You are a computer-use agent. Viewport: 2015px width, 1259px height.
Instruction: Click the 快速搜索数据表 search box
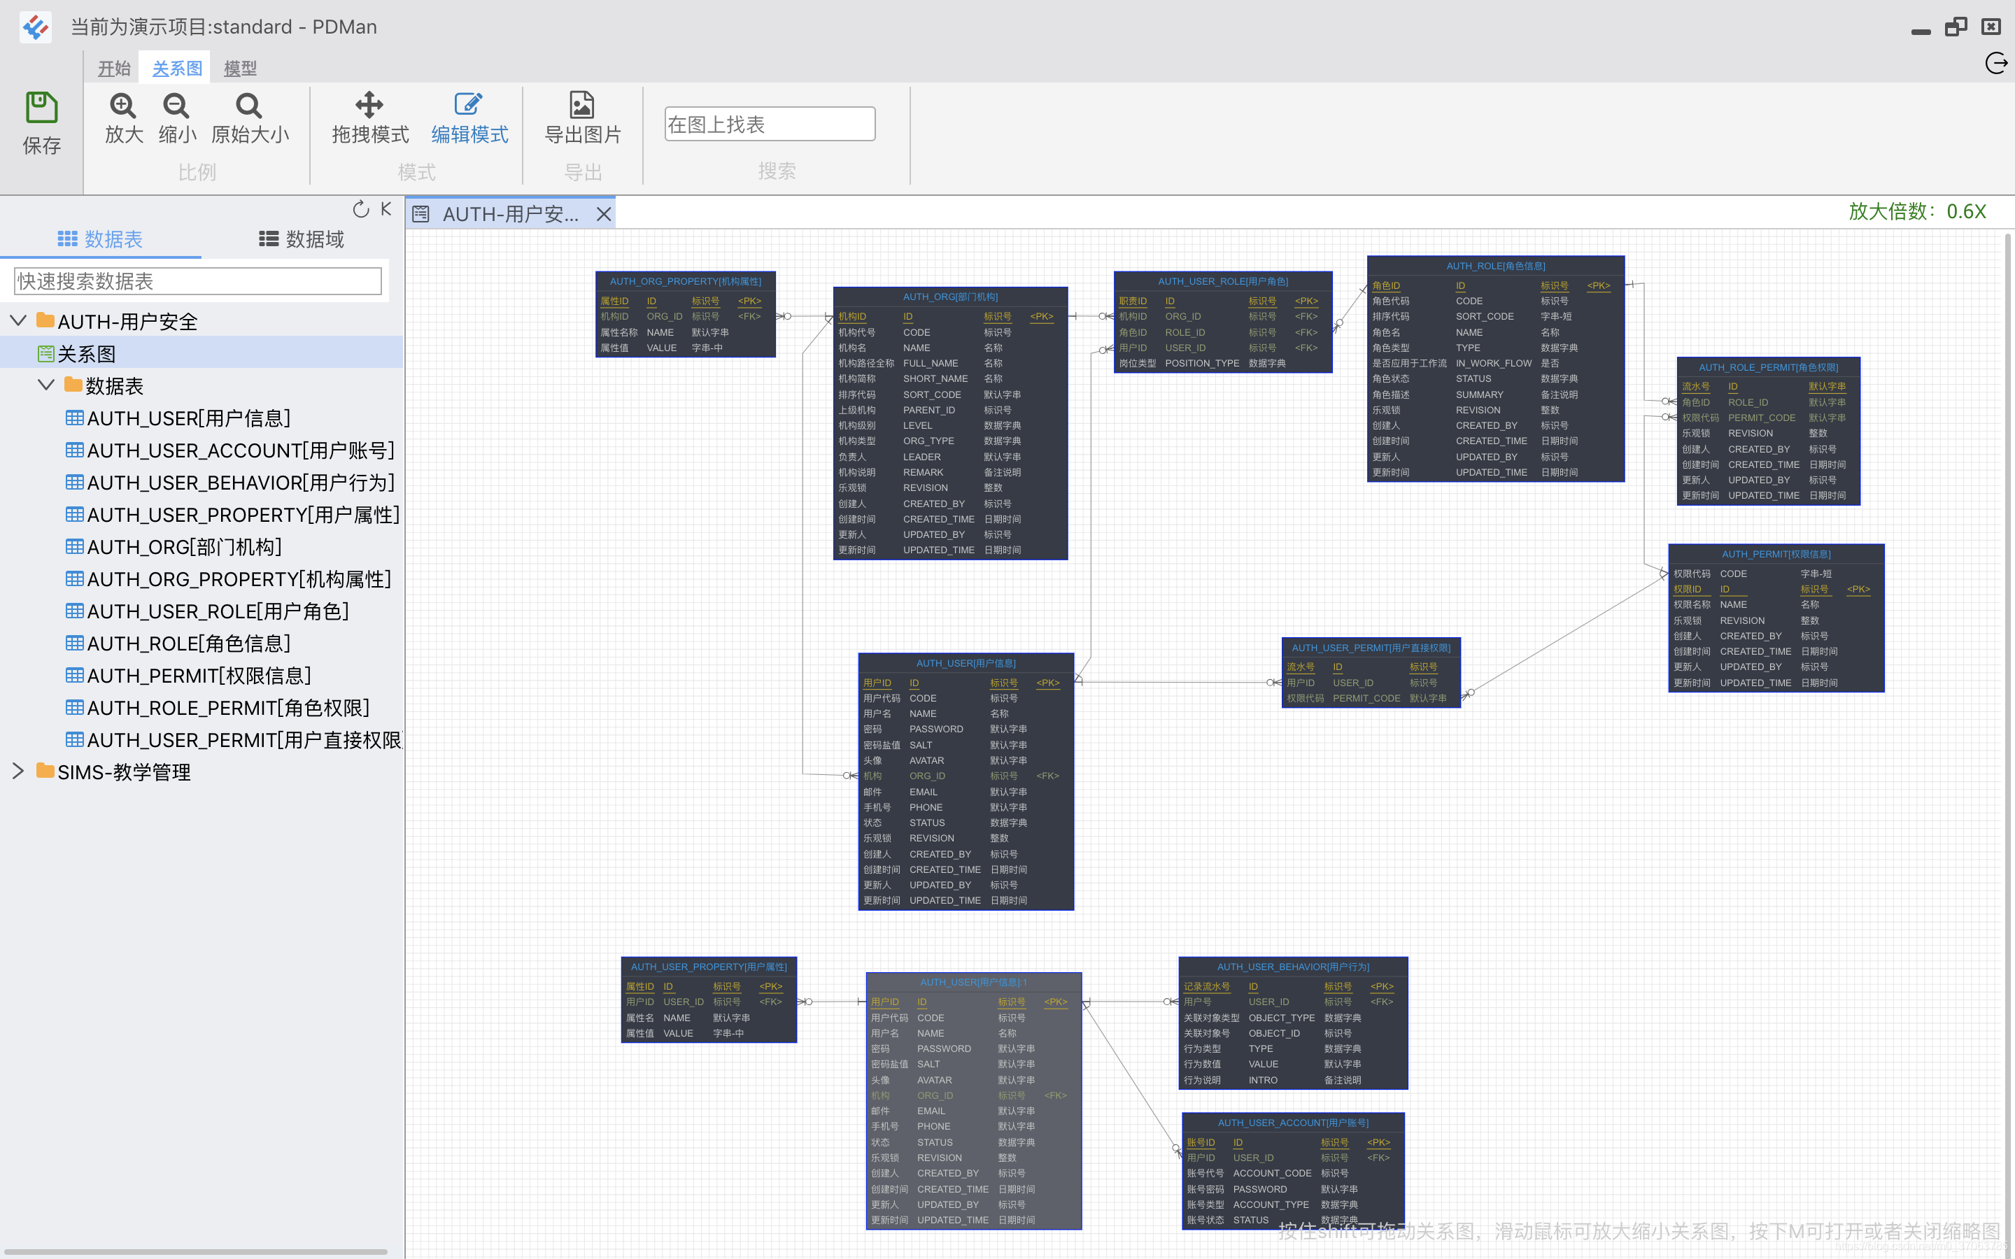(198, 281)
